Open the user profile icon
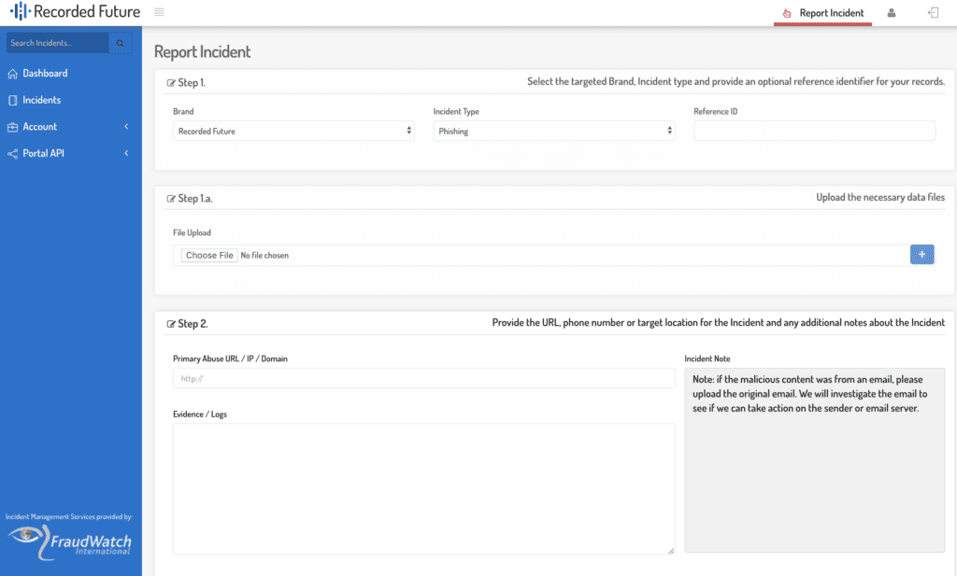The image size is (957, 576). 891,13
